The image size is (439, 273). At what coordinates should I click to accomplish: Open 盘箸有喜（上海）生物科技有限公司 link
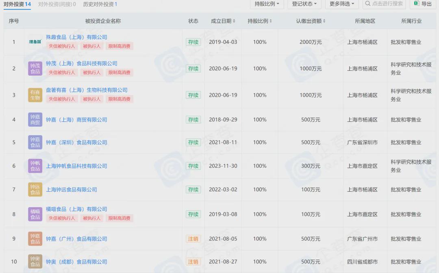click(x=87, y=90)
